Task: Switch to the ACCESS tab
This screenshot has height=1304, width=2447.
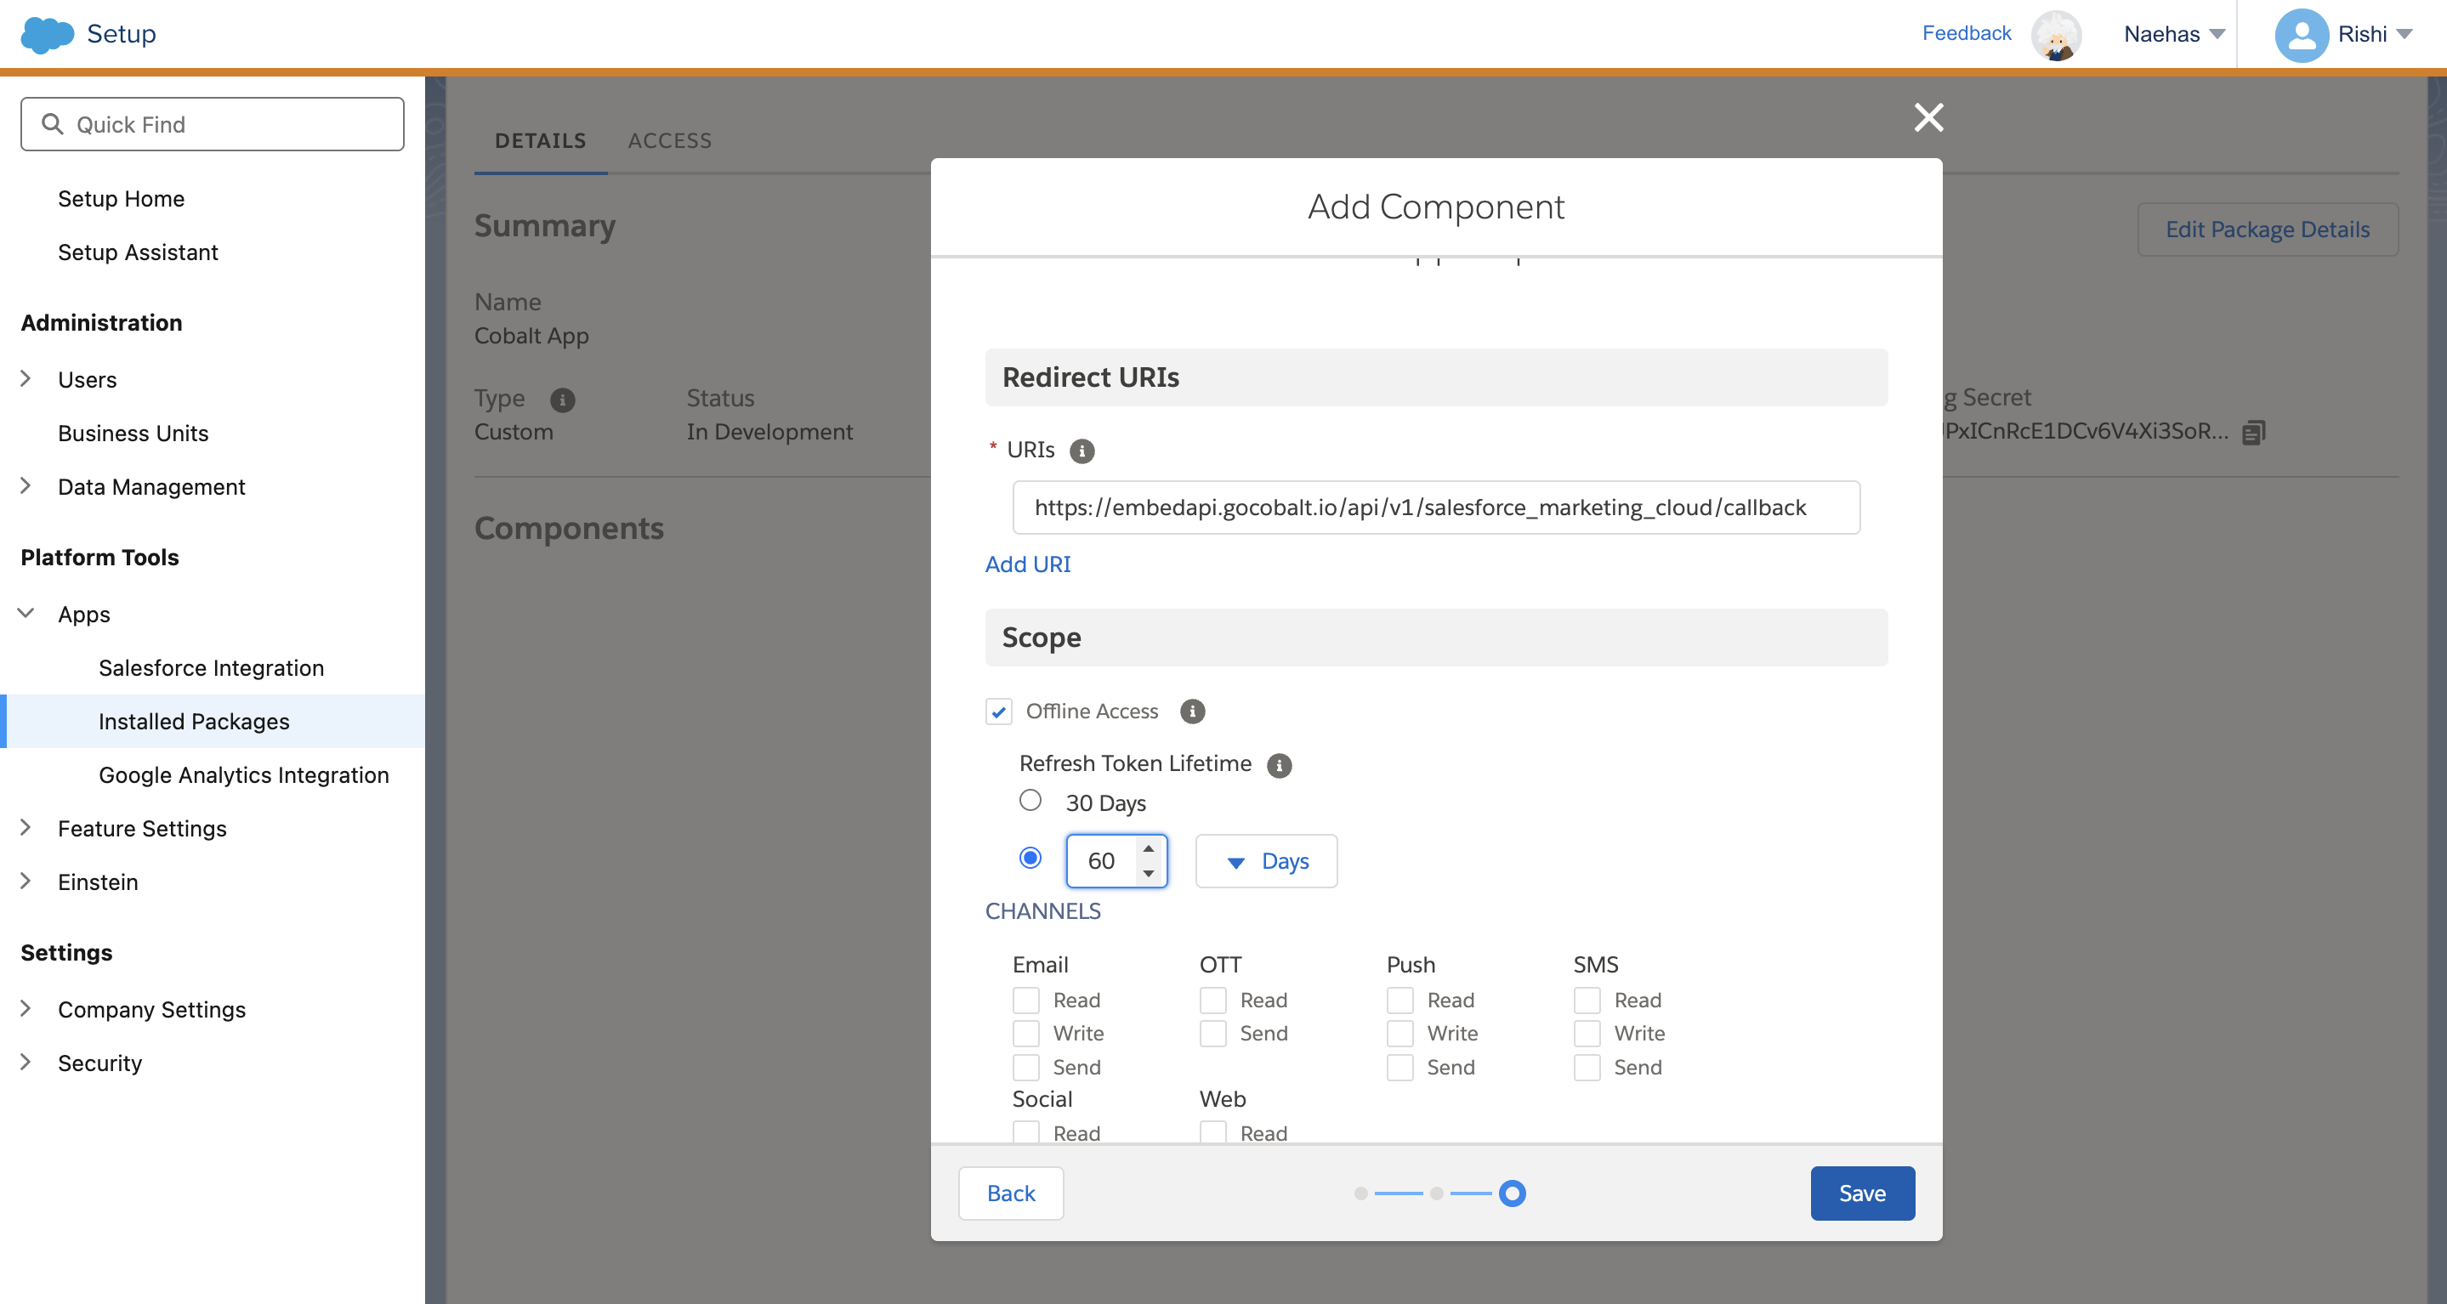Action: coord(670,139)
